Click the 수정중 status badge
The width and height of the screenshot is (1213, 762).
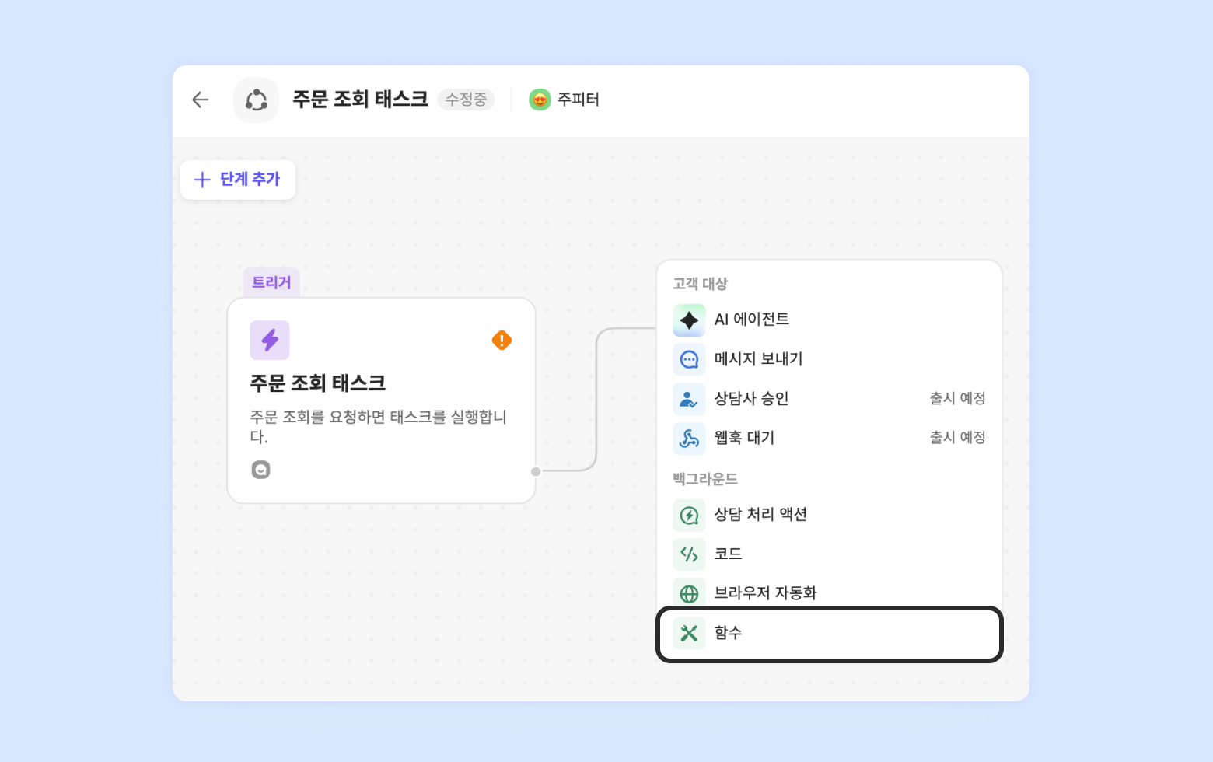pyautogui.click(x=466, y=100)
